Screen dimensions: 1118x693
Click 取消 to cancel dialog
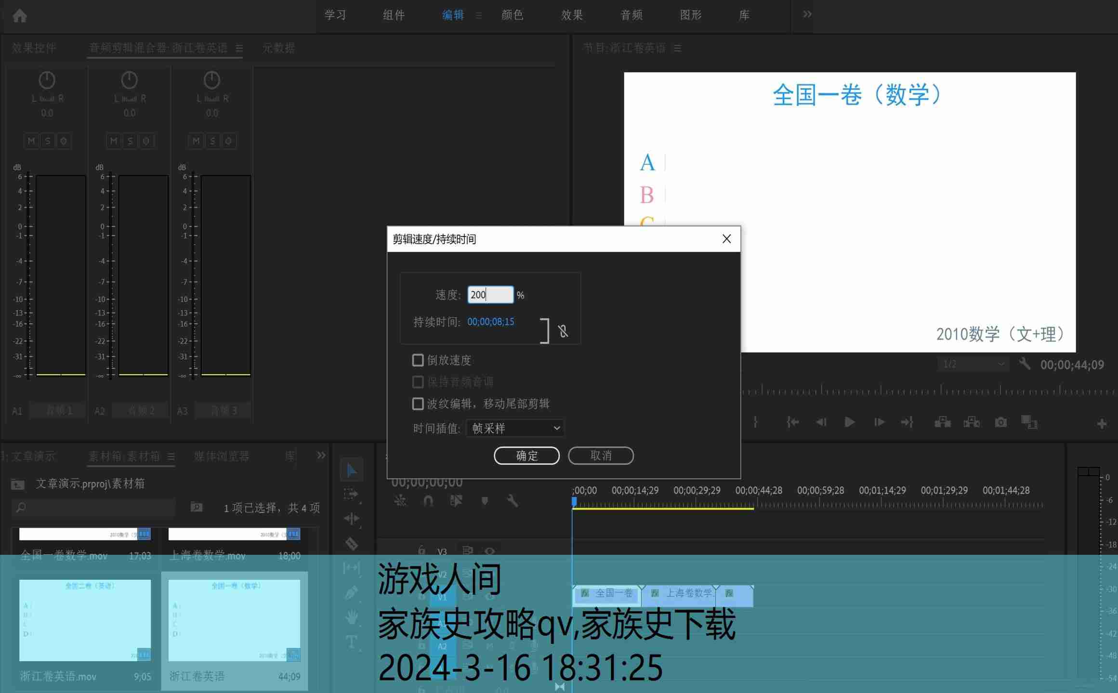tap(601, 456)
